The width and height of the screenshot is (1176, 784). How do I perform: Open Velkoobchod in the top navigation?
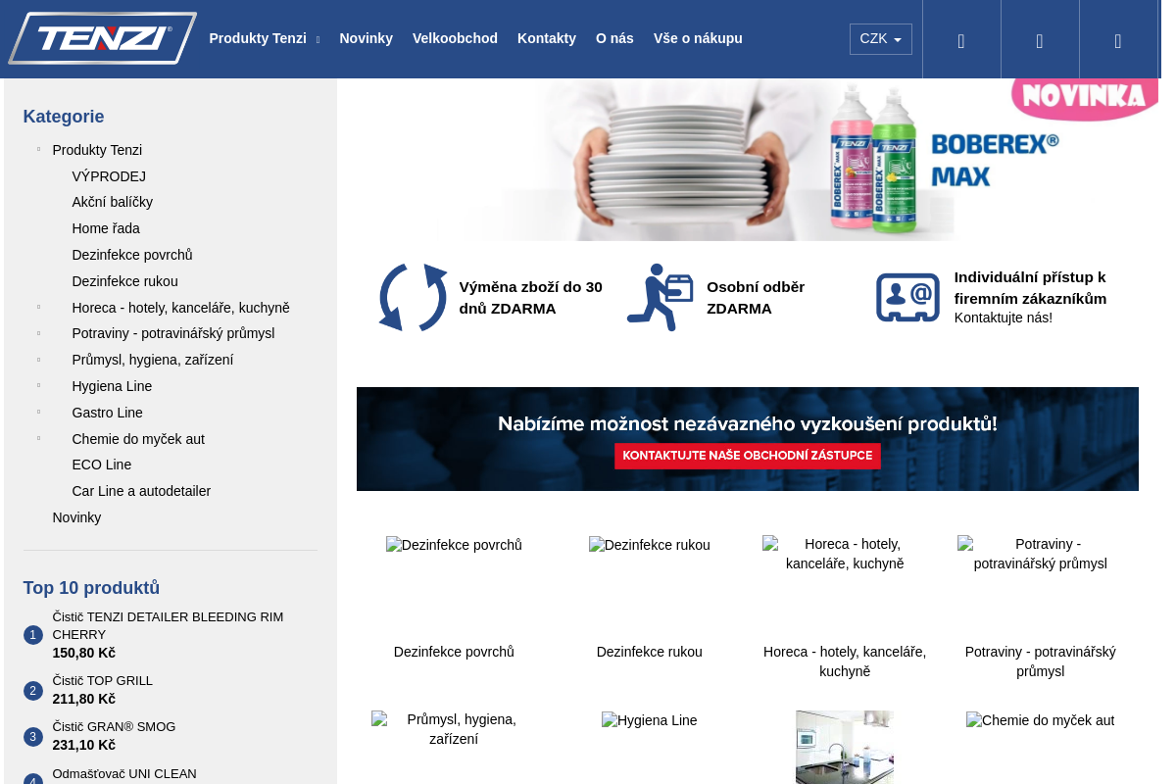[x=455, y=38]
